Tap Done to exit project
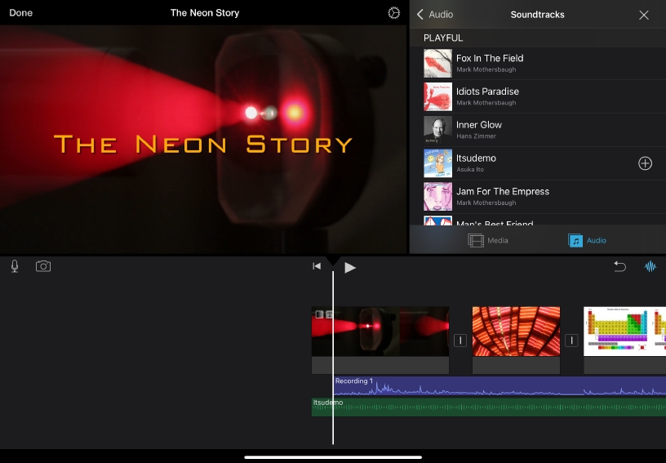 pyautogui.click(x=21, y=13)
